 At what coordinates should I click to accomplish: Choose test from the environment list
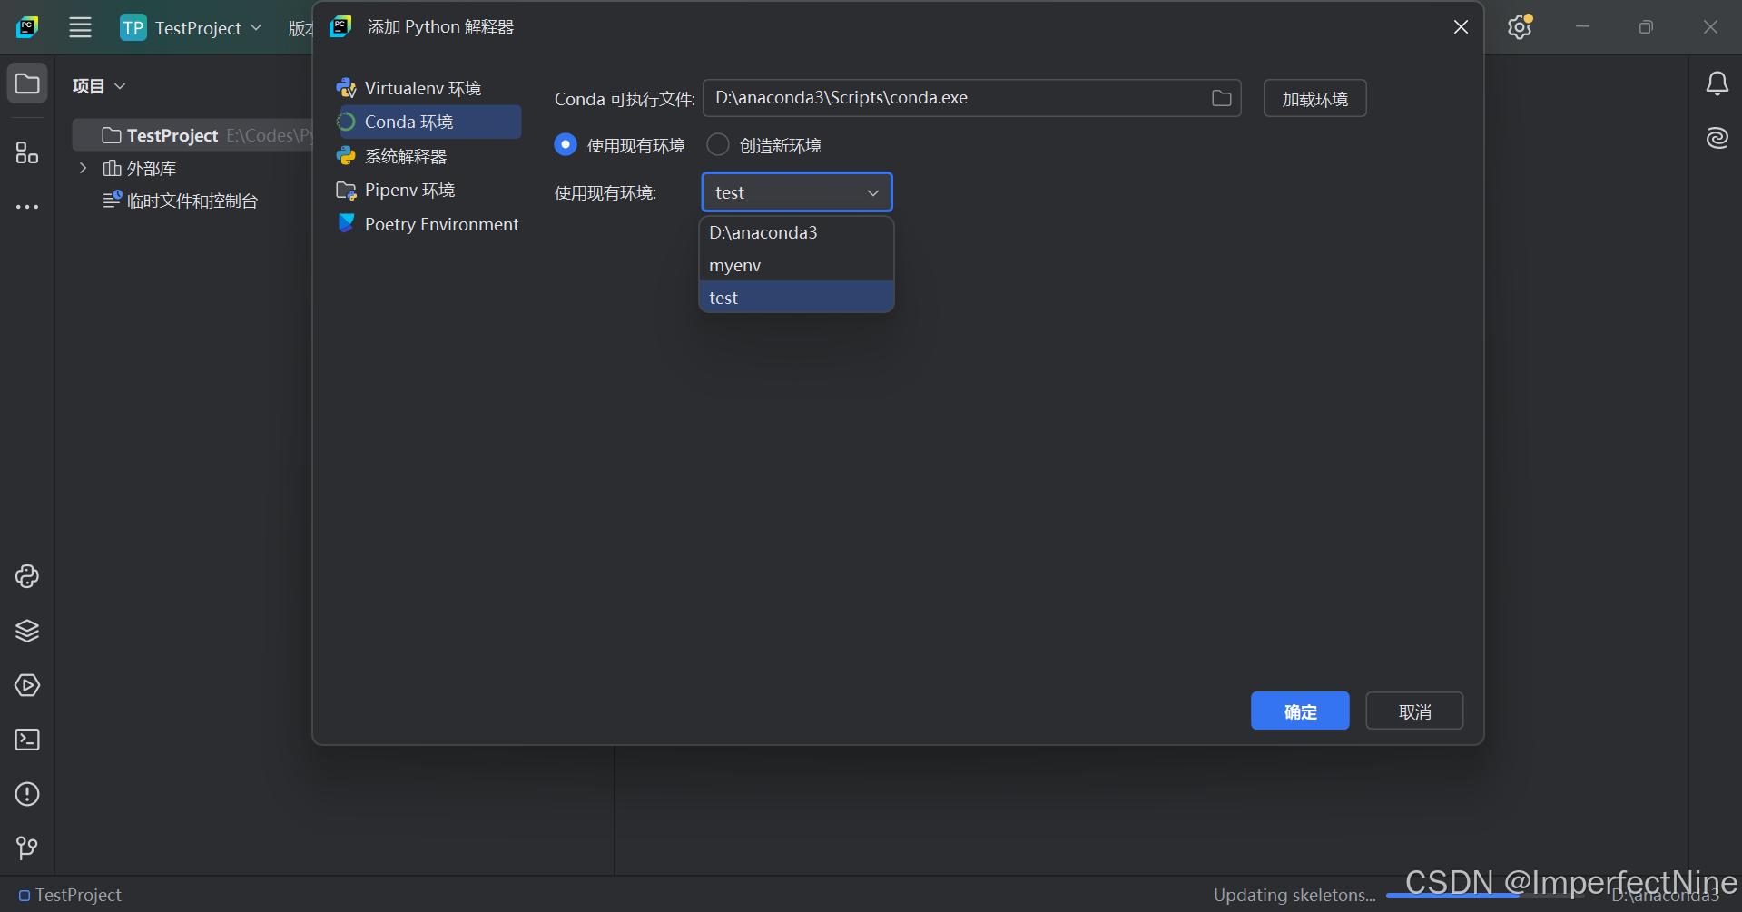click(x=796, y=298)
